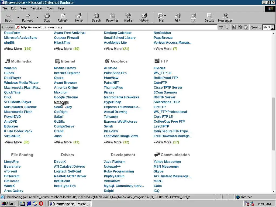Open the Favorites pane from the toolbar
This screenshot has width=276, height=207.
[x=112, y=18]
